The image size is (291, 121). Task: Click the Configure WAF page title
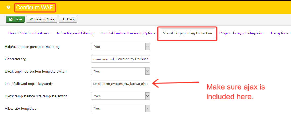pos(34,8)
